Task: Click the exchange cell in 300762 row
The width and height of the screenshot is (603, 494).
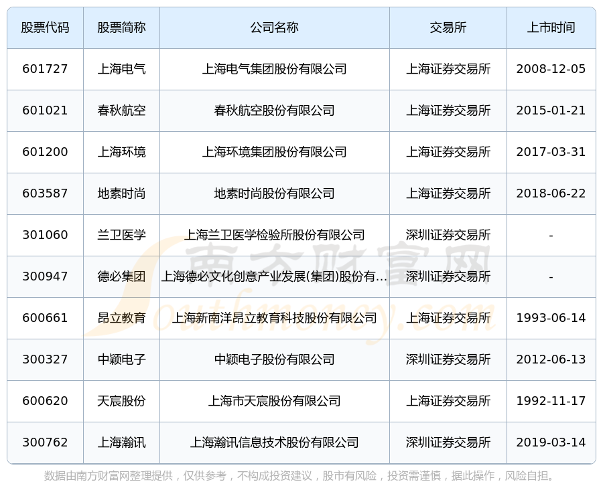Action: pyautogui.click(x=448, y=442)
